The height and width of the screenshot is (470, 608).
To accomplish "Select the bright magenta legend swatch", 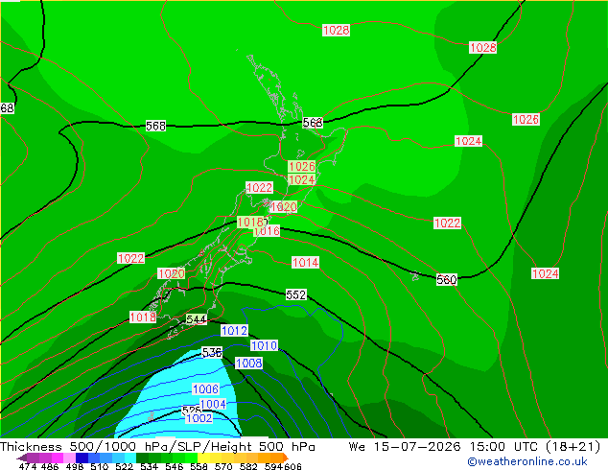I will [58, 458].
